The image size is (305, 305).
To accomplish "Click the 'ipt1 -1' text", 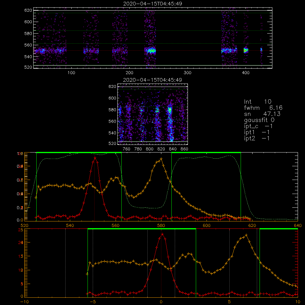I will tap(257, 132).
